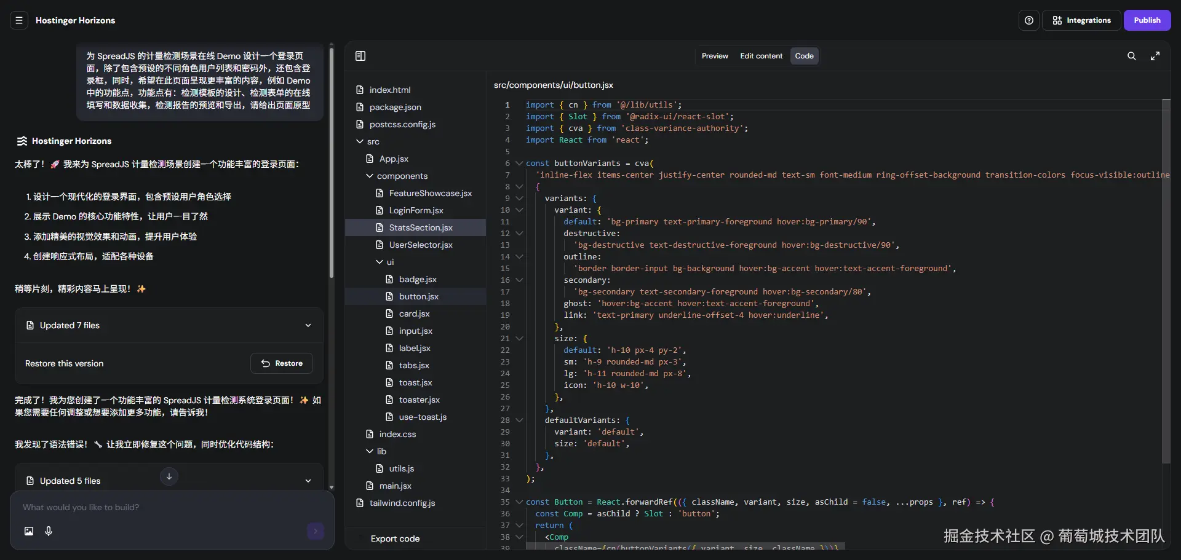Collapse the ui folder
The width and height of the screenshot is (1181, 560).
coord(380,262)
